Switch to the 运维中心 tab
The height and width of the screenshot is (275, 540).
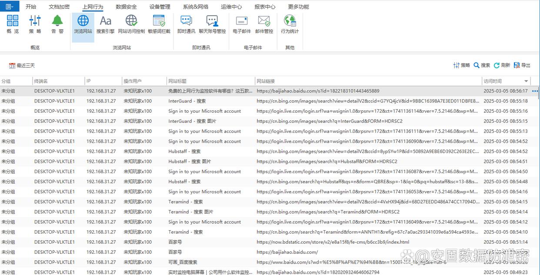coord(231,7)
